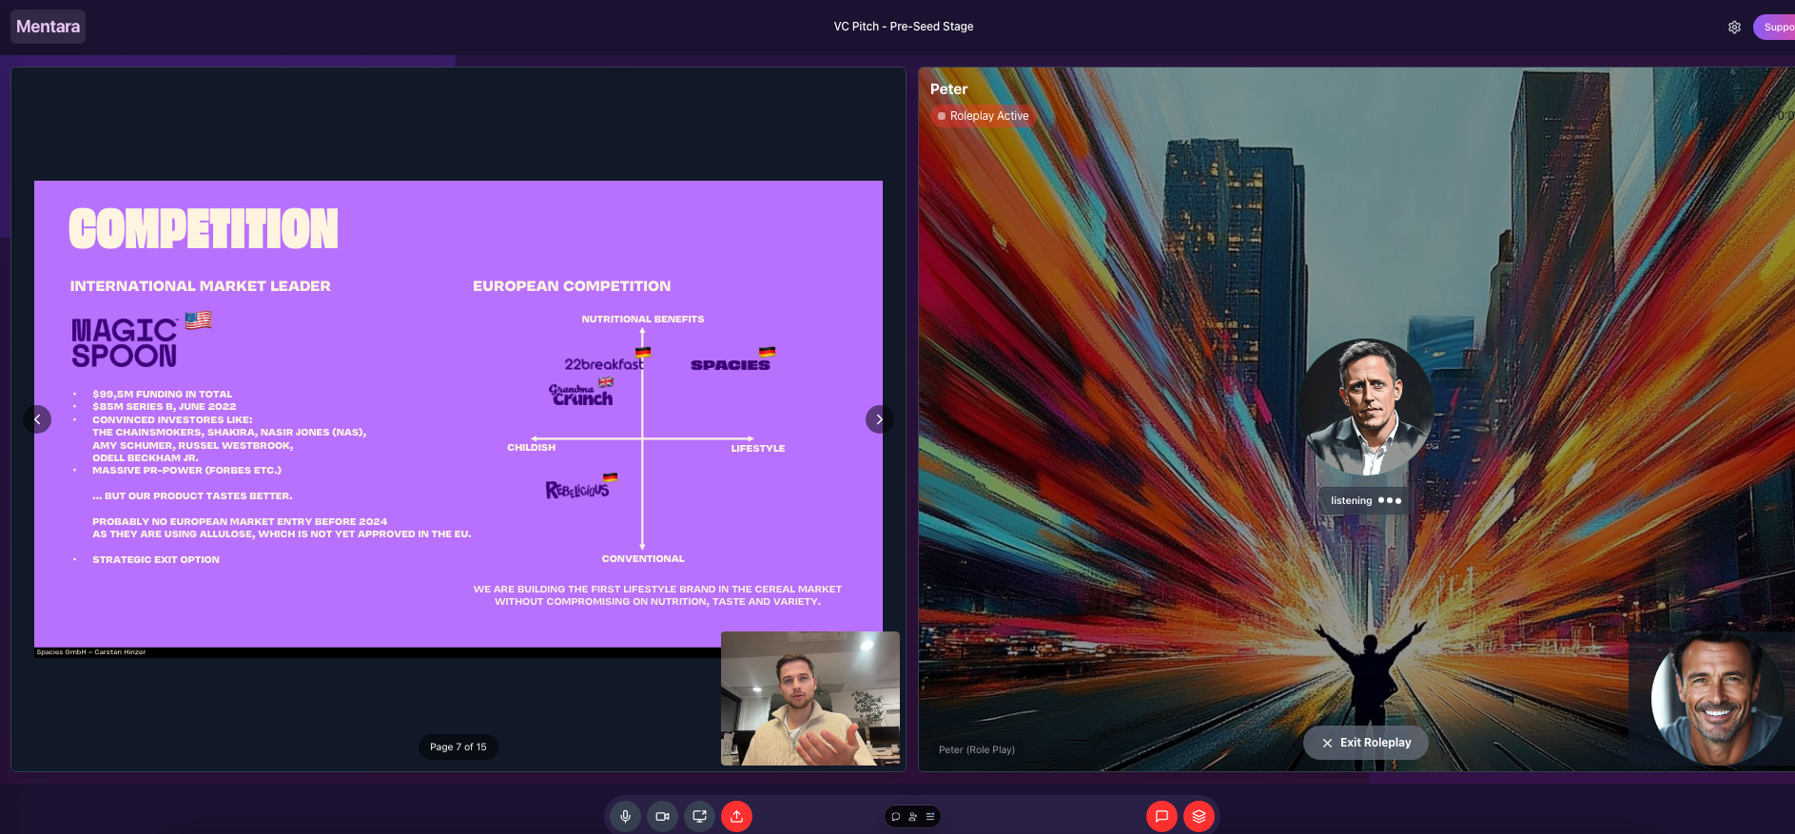This screenshot has width=1795, height=834.
Task: Click the Mentara logo
Action: click(48, 27)
